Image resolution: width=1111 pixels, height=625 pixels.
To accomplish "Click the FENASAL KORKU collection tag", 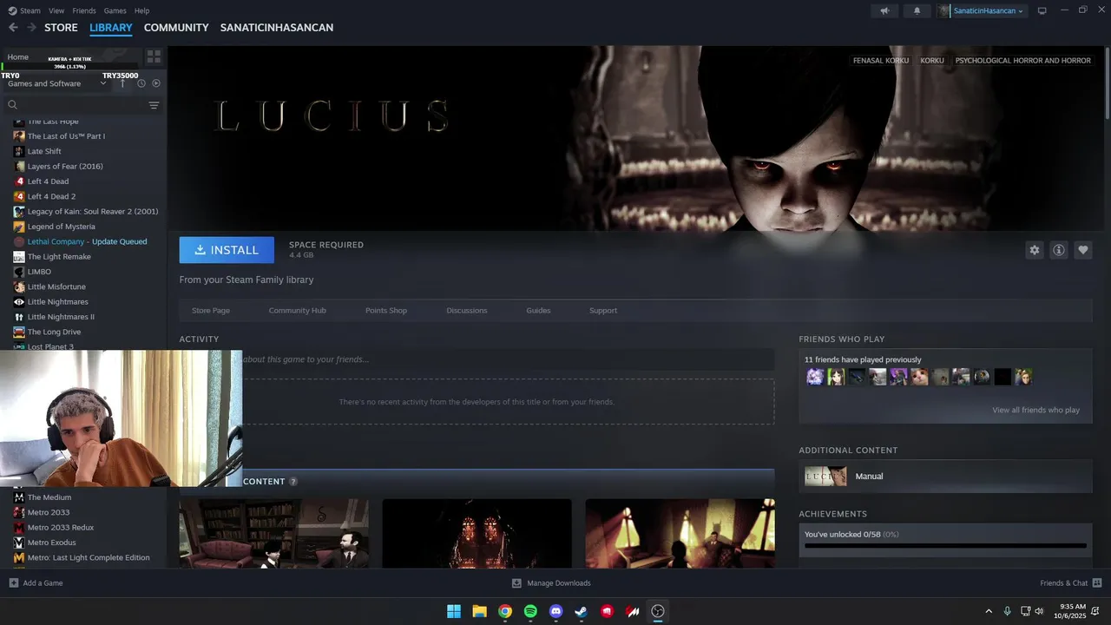I will [x=881, y=61].
